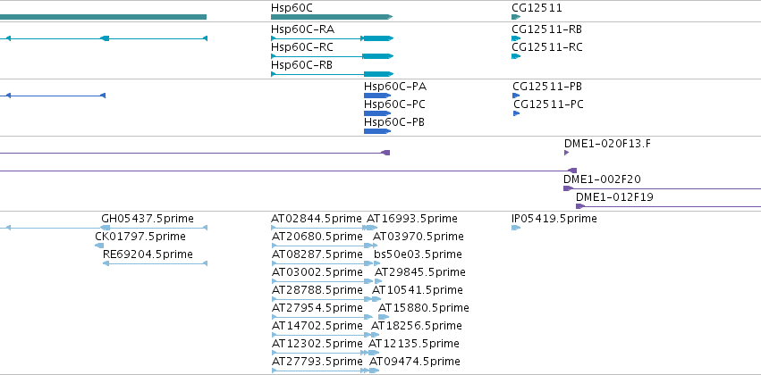761x375 pixels.
Task: Select the CG12511-RC transcript label
Action: tap(547, 47)
